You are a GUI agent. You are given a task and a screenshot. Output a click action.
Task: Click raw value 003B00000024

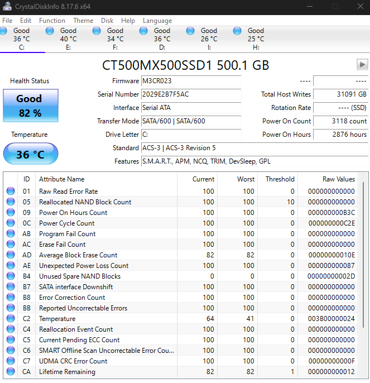[331, 318]
